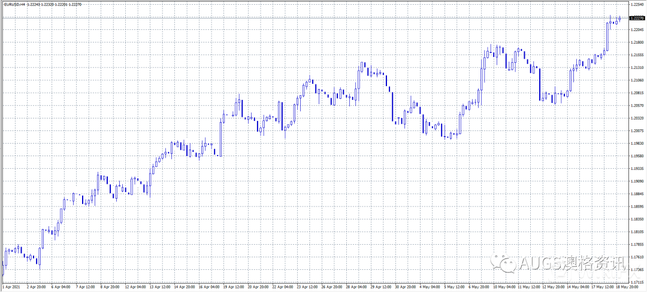The width and height of the screenshot is (647, 292).
Task: Click the 19 Apr 12:00 time label
Action: pyautogui.click(x=233, y=286)
